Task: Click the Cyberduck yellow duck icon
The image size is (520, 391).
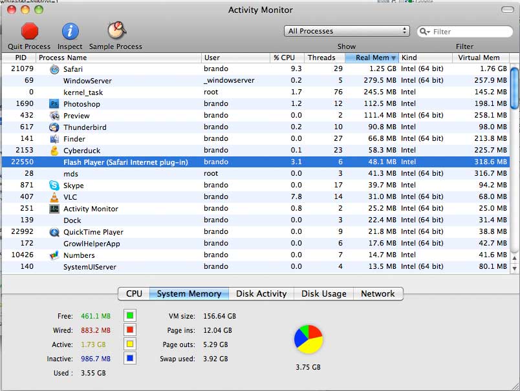Action: 54,151
